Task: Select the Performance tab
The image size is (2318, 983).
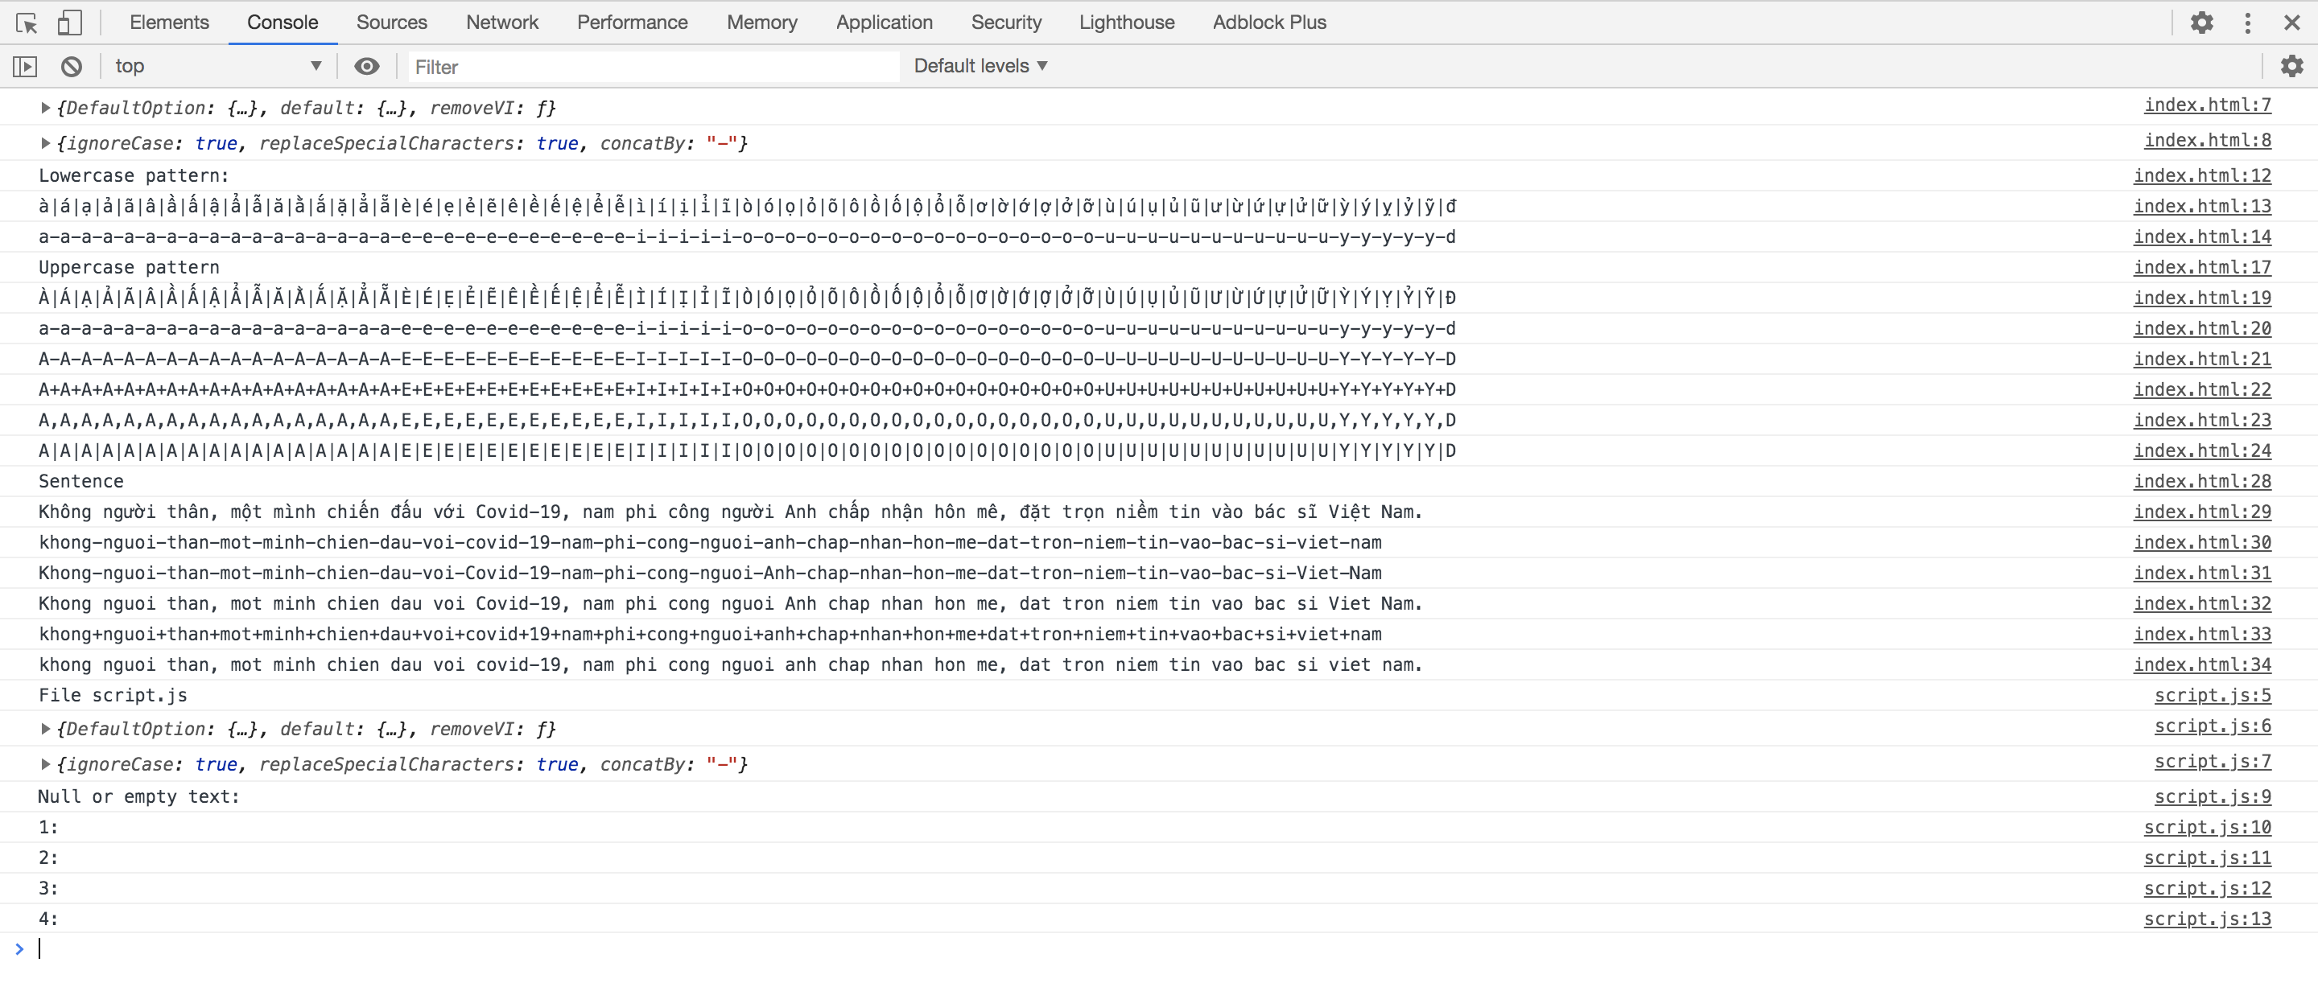Action: [x=631, y=21]
